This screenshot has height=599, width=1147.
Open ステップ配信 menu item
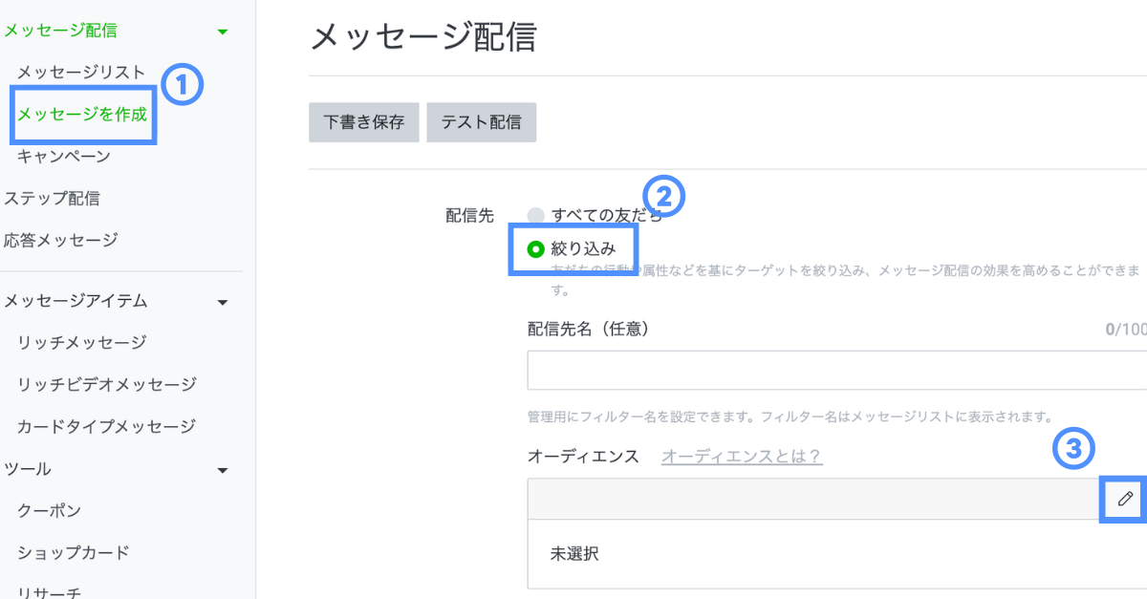tap(53, 199)
